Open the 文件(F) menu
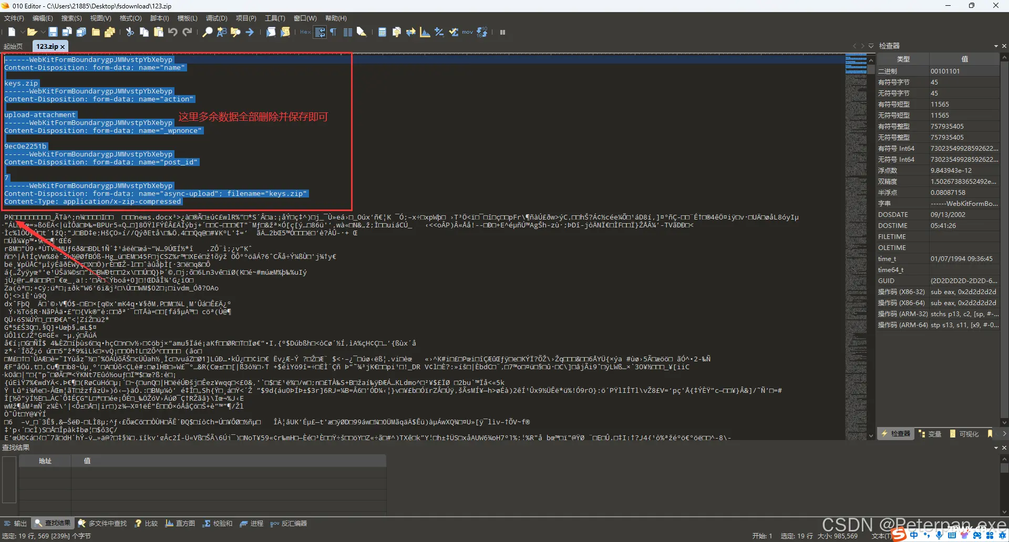 [x=14, y=18]
